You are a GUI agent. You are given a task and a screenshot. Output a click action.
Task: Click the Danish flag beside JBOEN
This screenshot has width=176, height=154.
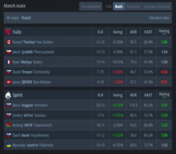pyautogui.click(x=9, y=82)
